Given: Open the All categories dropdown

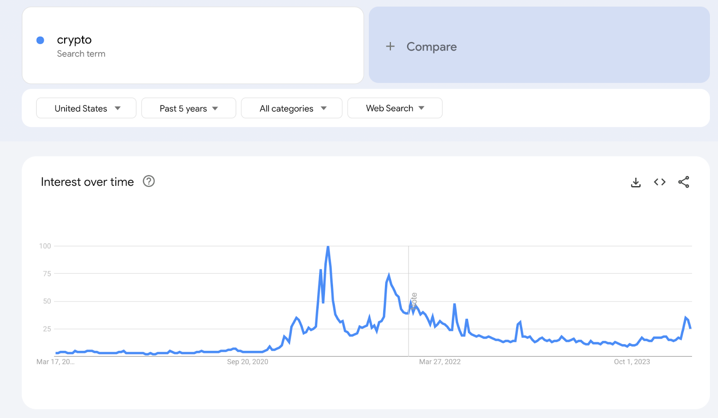Looking at the screenshot, I should coord(292,108).
